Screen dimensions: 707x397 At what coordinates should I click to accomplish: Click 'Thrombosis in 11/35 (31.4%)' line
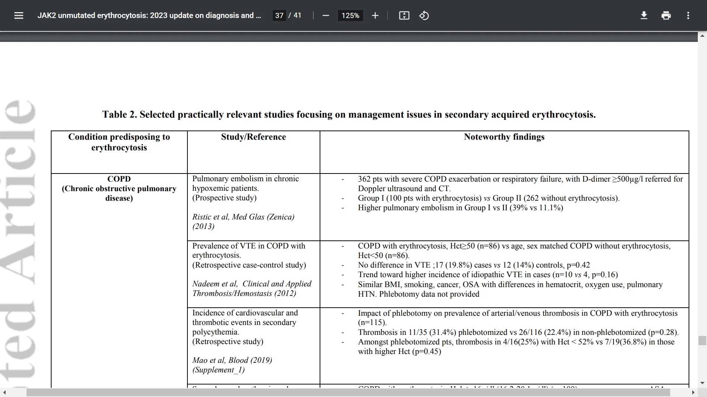click(x=518, y=332)
